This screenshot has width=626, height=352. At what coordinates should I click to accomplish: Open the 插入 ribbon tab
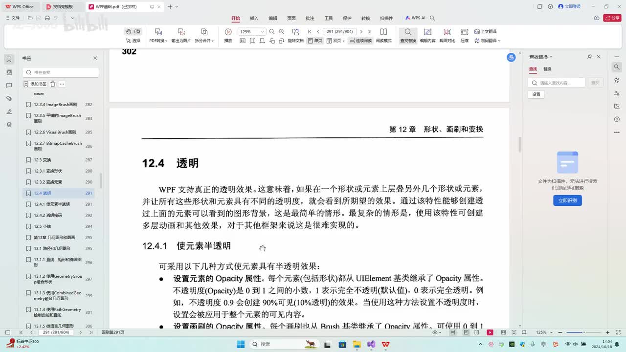[x=254, y=18]
